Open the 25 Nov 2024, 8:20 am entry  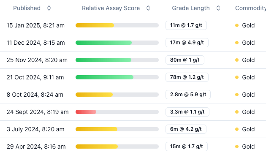(x=37, y=60)
